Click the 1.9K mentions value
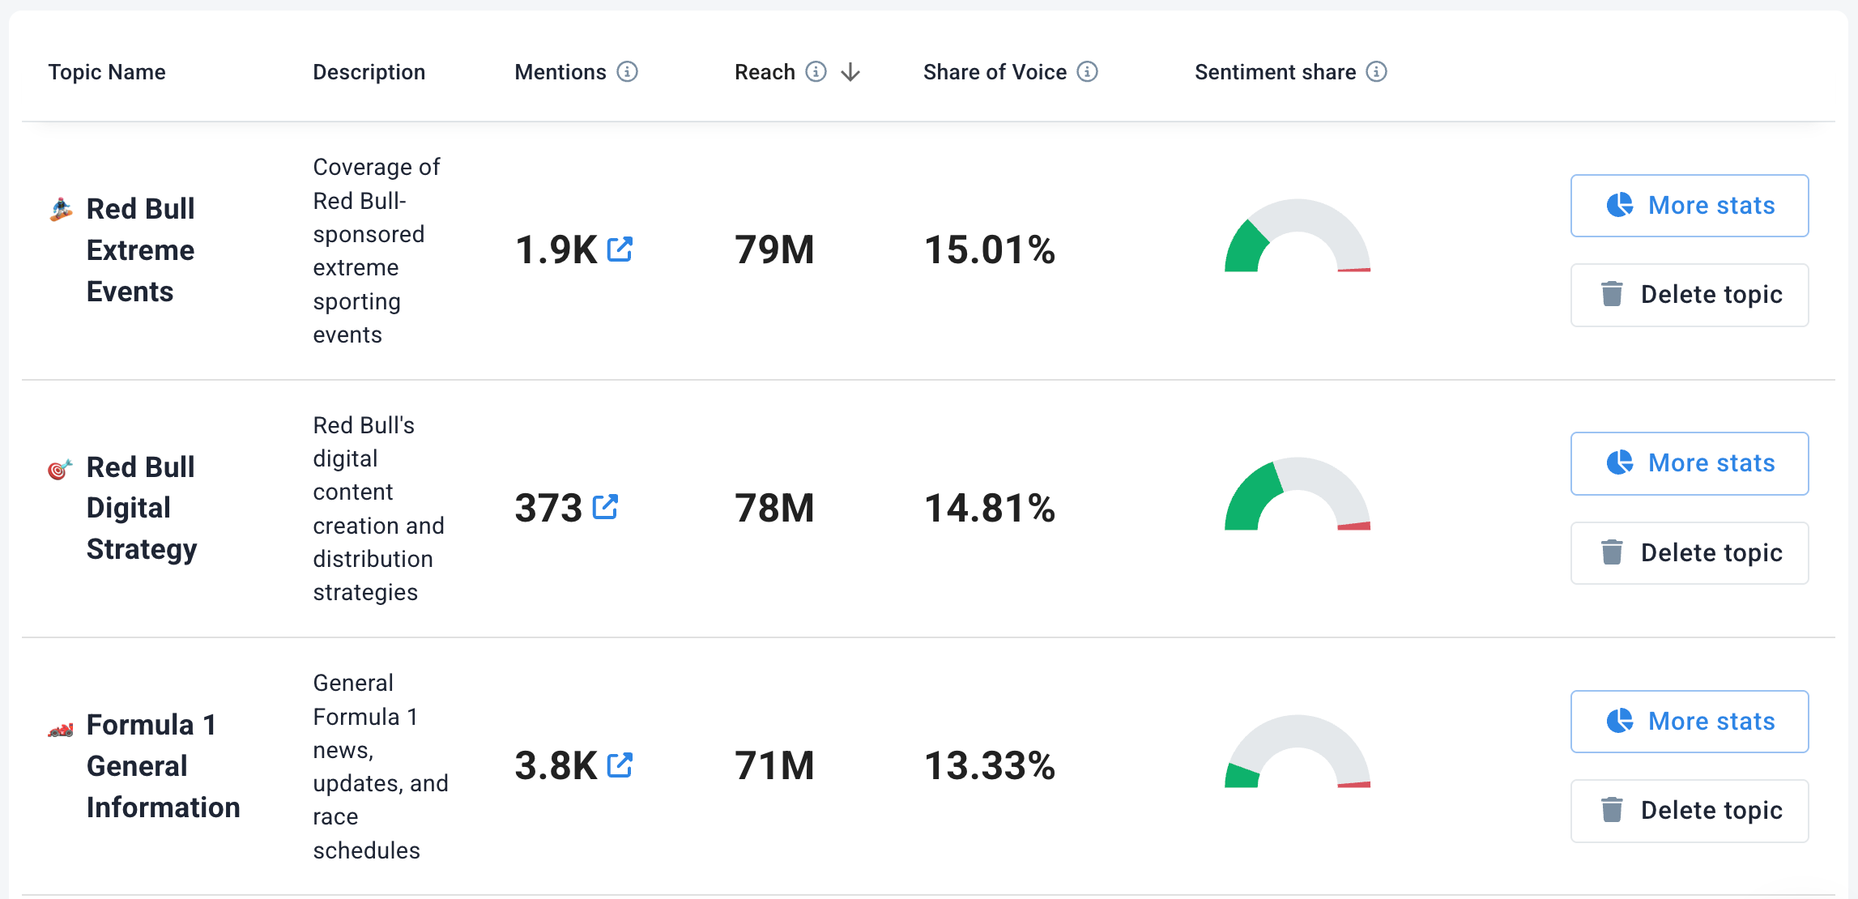Image resolution: width=1858 pixels, height=899 pixels. pos(556,249)
